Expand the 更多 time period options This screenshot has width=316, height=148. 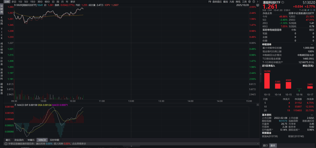[73, 2]
